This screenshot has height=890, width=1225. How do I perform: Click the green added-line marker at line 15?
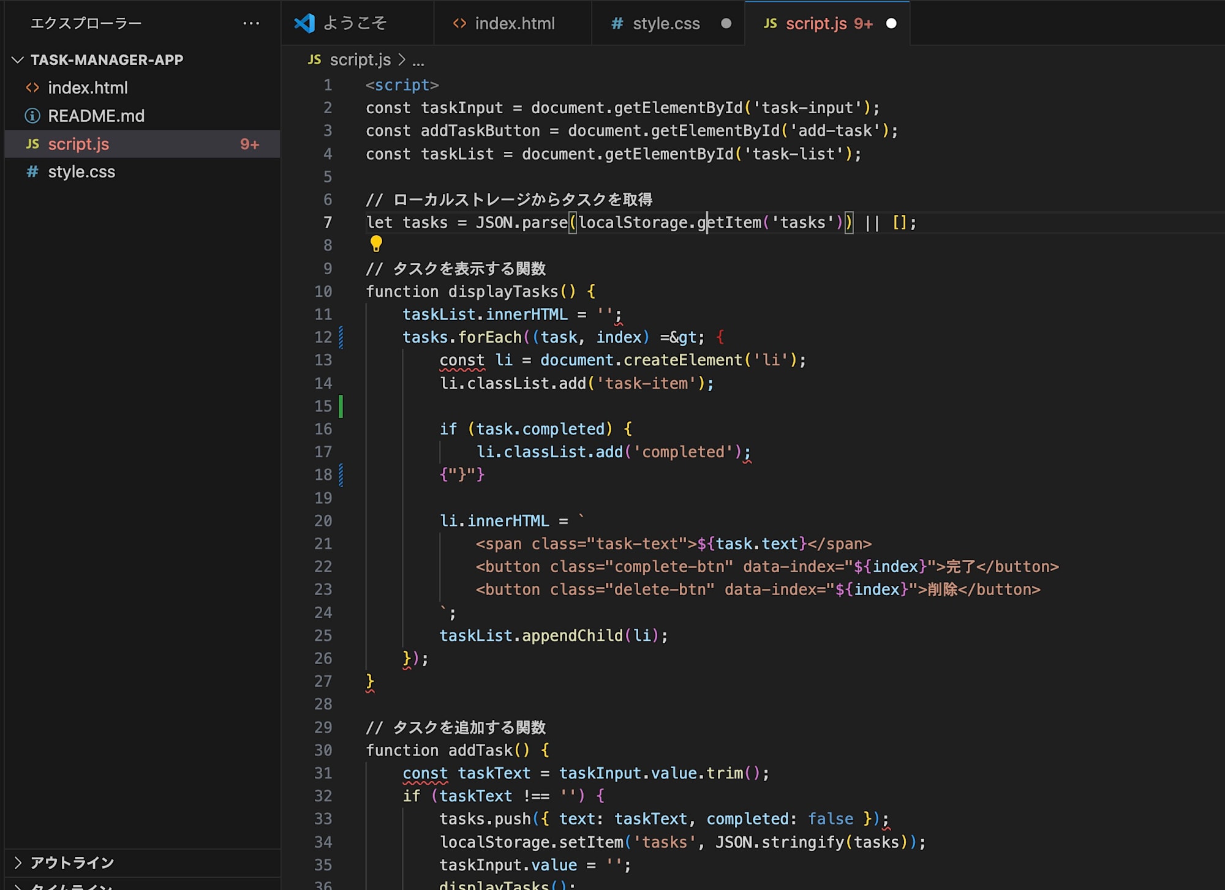tap(341, 406)
